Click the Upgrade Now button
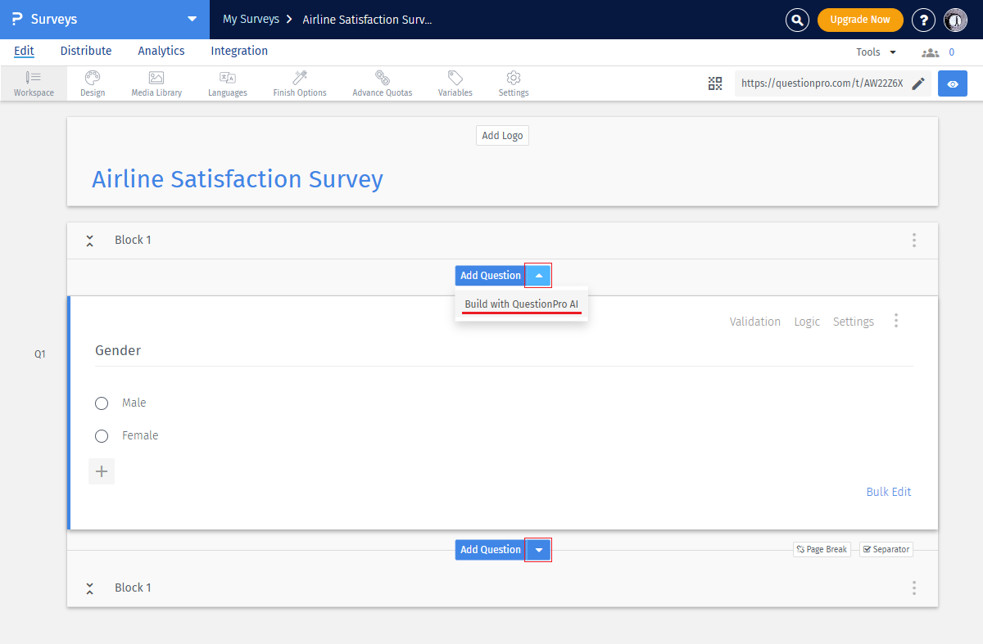The height and width of the screenshot is (644, 983). pyautogui.click(x=859, y=20)
